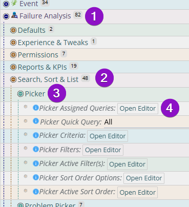
Task: Click the Picker Filters label
Action: 60,150
